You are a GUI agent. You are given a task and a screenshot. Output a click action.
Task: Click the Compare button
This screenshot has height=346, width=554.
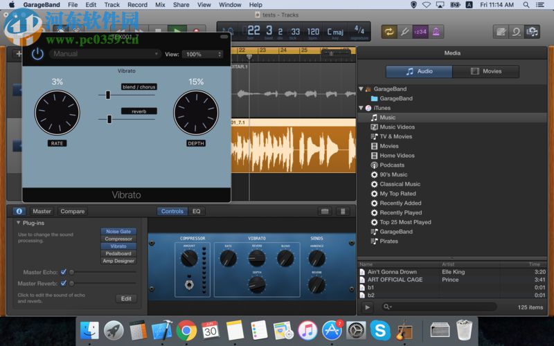click(x=73, y=211)
